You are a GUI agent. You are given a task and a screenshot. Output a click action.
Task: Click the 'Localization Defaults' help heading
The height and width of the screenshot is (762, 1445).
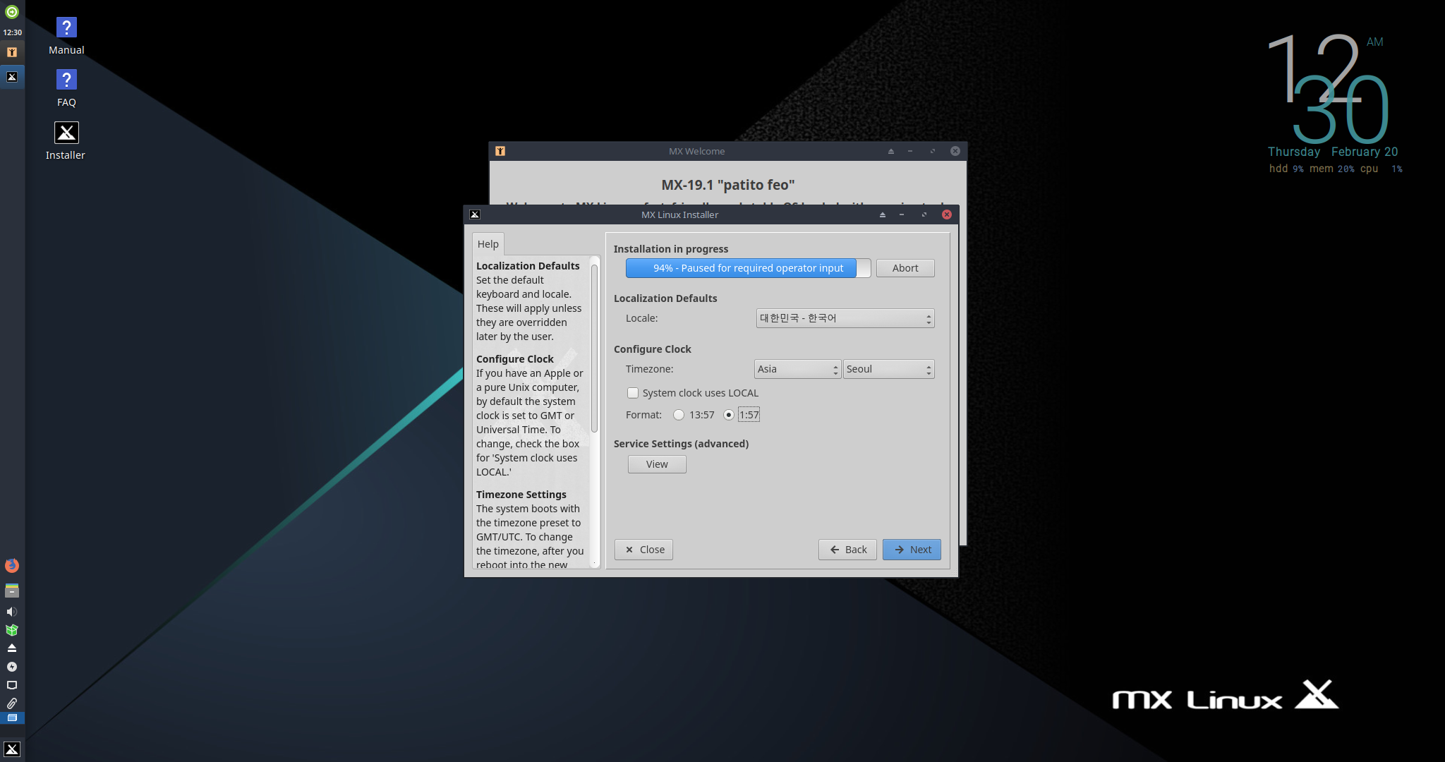tap(528, 266)
